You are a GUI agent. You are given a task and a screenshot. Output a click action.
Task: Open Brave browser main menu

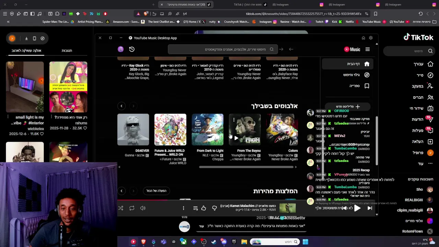point(5,14)
